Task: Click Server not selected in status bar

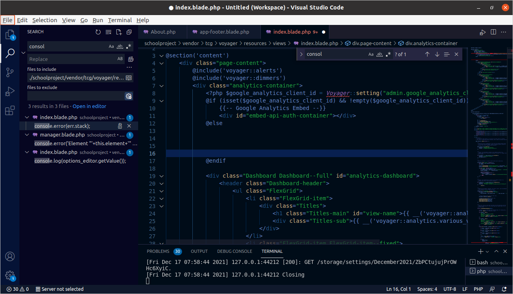Action: pos(59,289)
